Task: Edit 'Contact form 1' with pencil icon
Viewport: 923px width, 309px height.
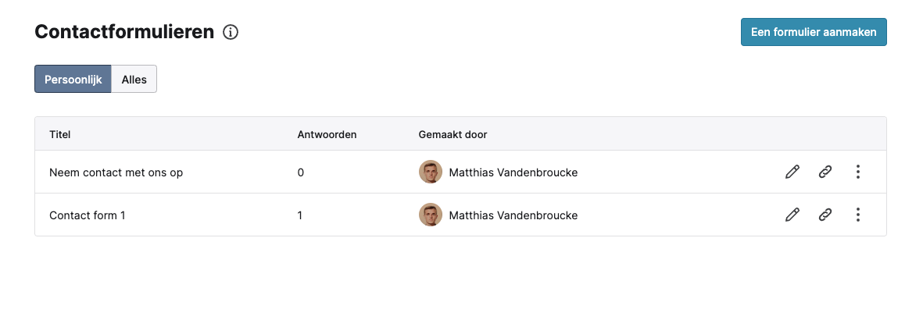Action: pos(792,215)
